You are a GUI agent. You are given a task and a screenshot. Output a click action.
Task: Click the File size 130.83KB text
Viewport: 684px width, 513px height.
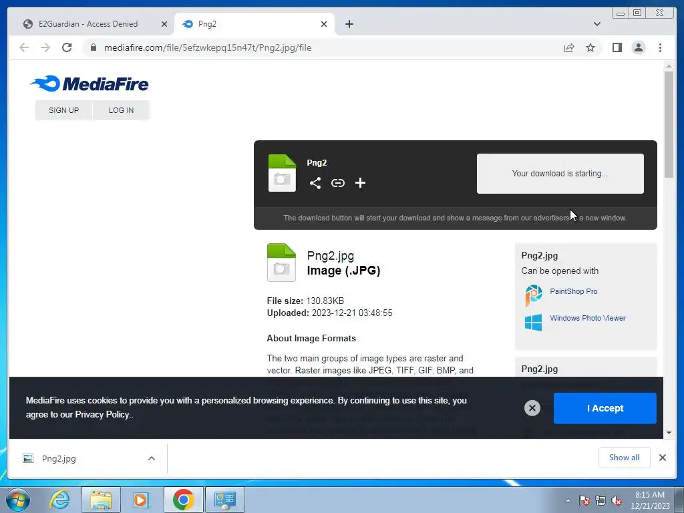[305, 301]
